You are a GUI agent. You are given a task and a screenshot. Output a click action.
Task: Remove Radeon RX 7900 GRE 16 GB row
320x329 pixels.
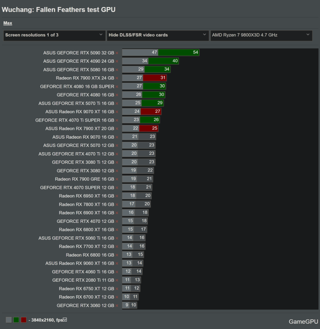coord(117,179)
